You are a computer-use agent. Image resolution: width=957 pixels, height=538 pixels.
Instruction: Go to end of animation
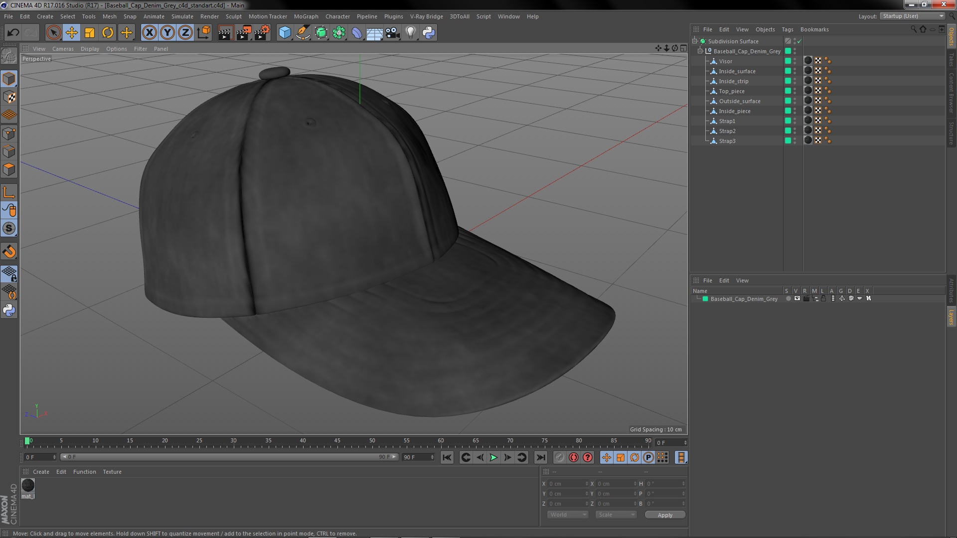(x=540, y=457)
